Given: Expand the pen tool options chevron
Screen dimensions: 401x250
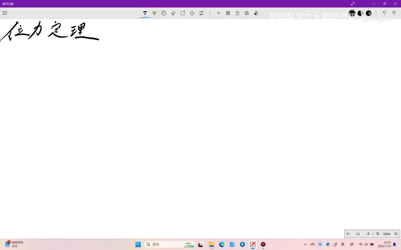Looking at the screenshot, I should [145, 16].
